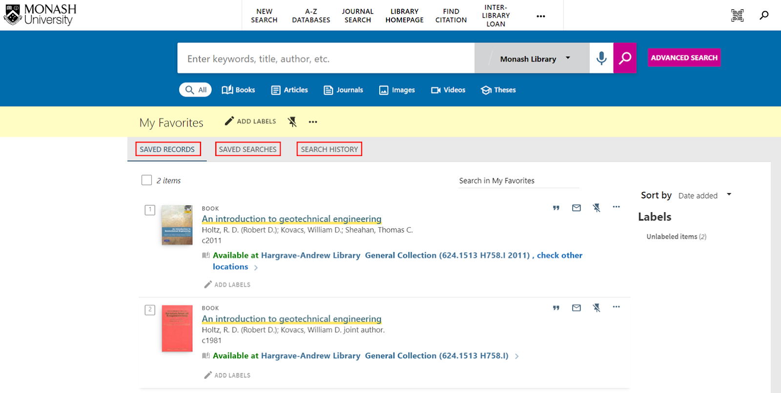Open My Favorites more actions ellipsis
Screen dimensions: 781x393
(x=313, y=122)
